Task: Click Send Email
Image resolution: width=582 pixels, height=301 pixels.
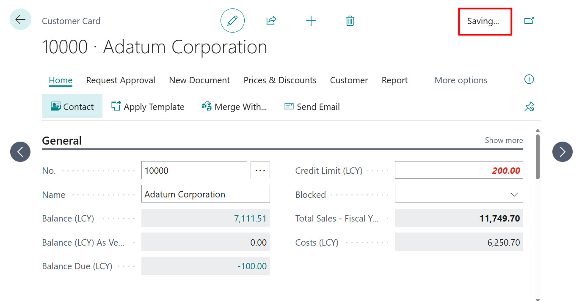Action: pos(312,107)
